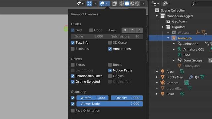
Task: Expand the BlobbyMan object
Action: click(x=157, y=77)
